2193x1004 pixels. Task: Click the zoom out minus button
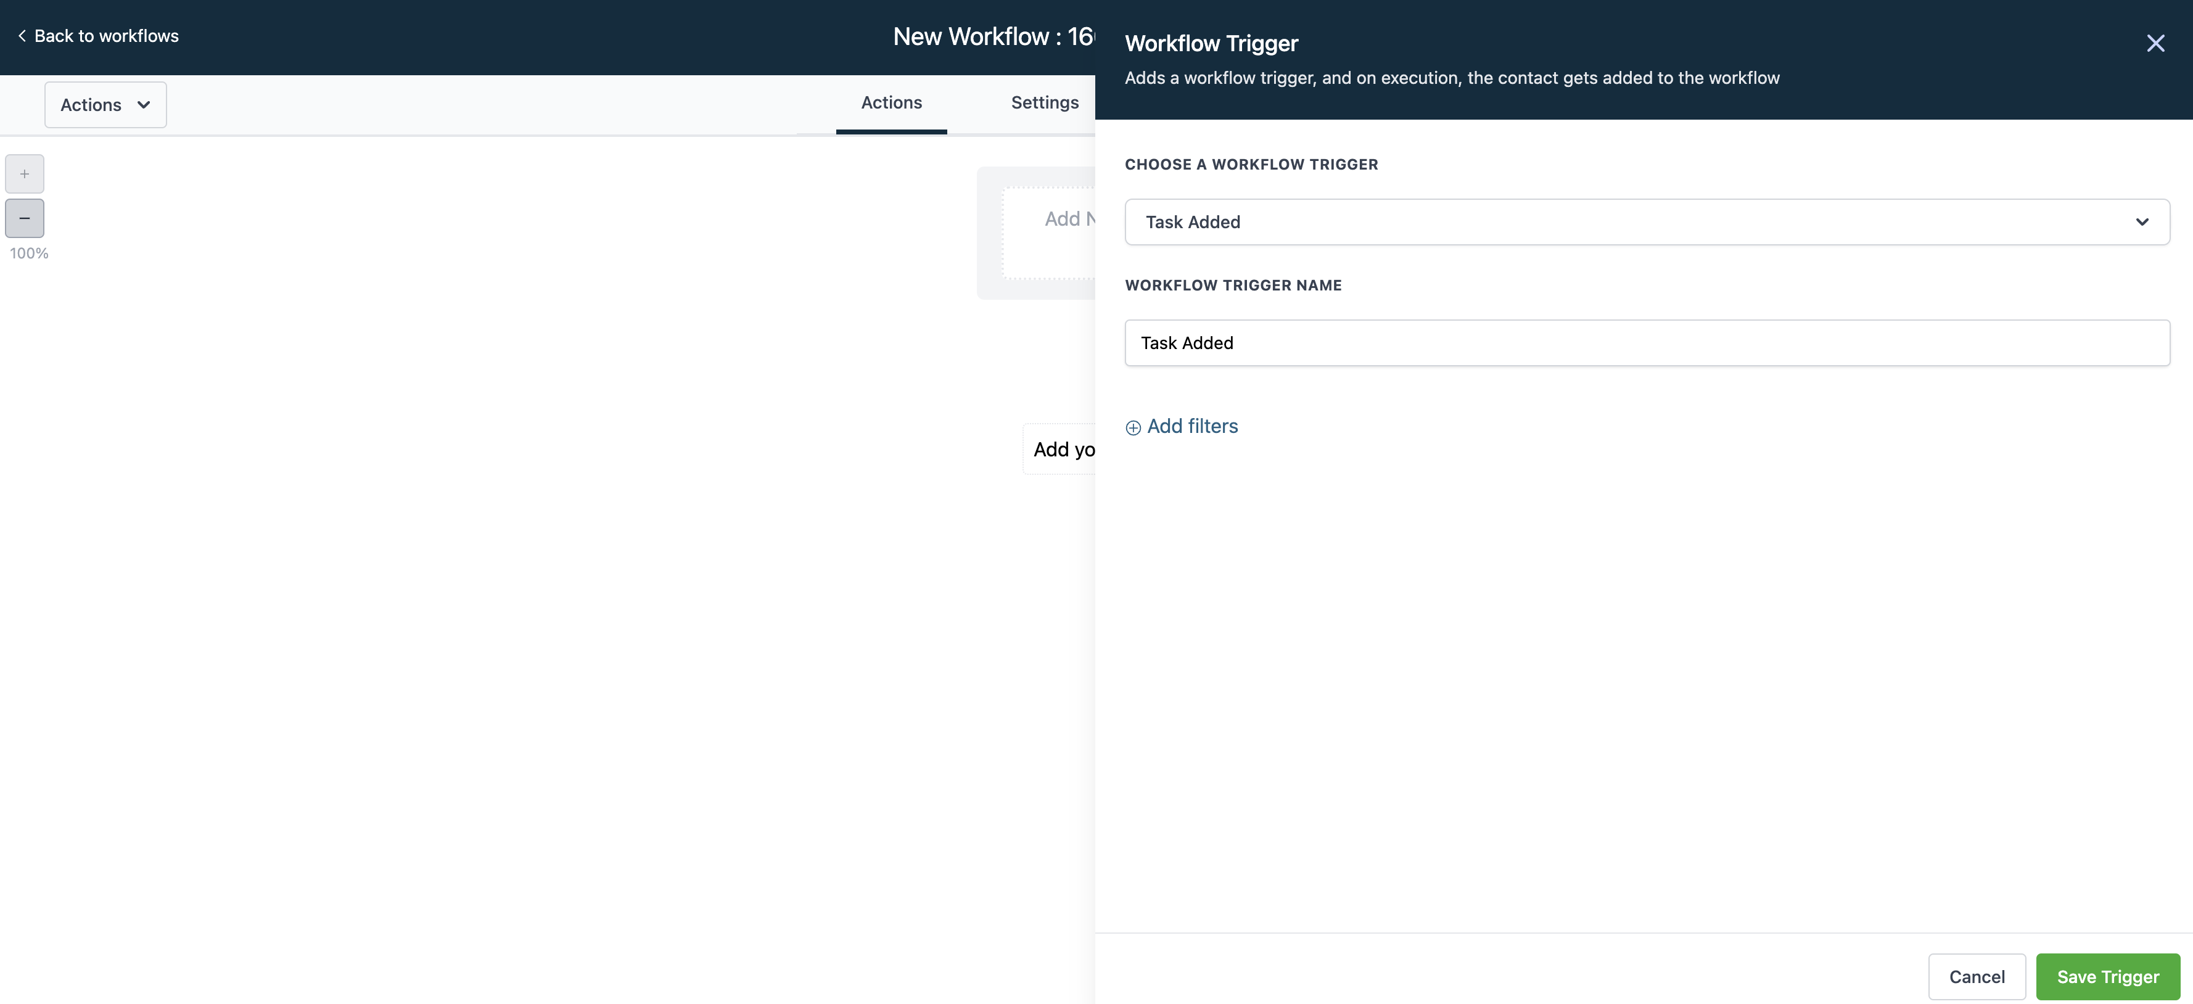pyautogui.click(x=25, y=219)
